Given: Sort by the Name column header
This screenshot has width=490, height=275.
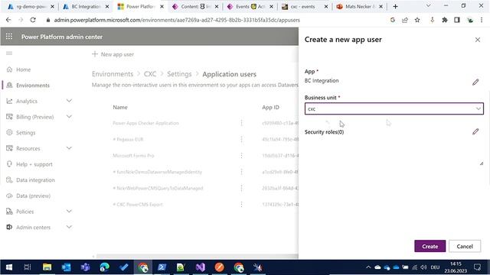Looking at the screenshot, I should click(120, 107).
